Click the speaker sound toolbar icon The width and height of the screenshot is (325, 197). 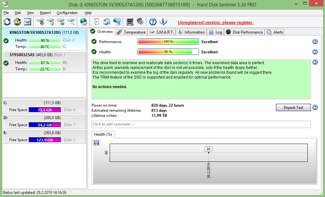click(x=140, y=22)
